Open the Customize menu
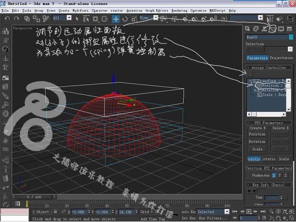The height and width of the screenshot is (222, 296). [x=198, y=11]
